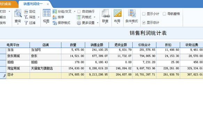Open the 布局 layout tool
Viewport: 203px width, 127px height.
click(x=118, y=13)
